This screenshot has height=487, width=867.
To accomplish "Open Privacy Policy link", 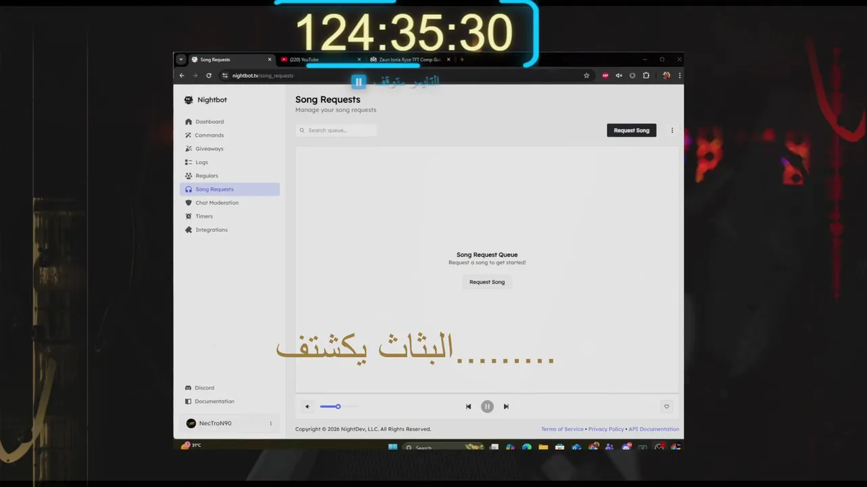I will [x=606, y=429].
